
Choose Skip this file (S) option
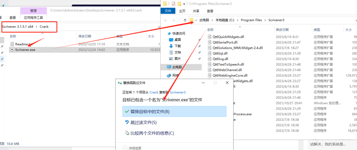(x=143, y=122)
